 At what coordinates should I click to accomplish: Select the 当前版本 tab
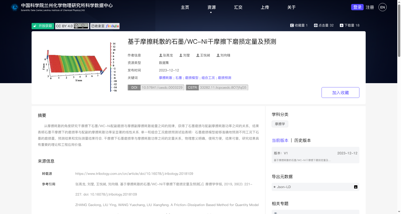tap(280, 140)
